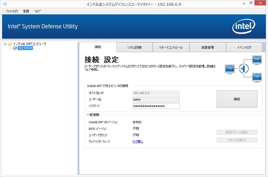Click the Intel System Defense Utility banner title

pyautogui.click(x=43, y=26)
